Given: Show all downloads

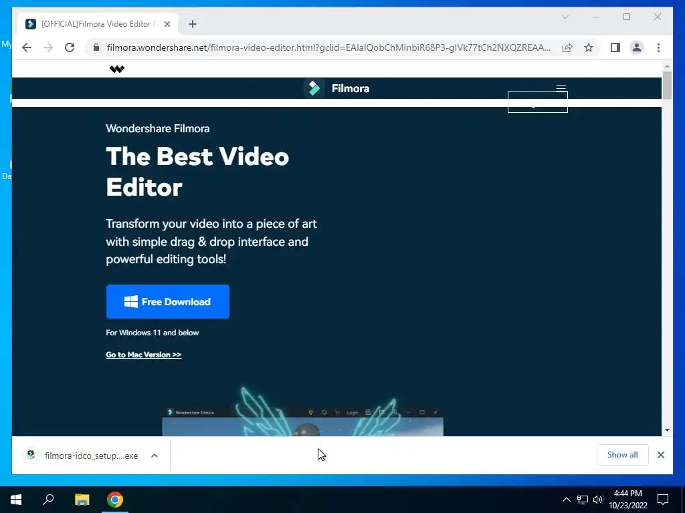Looking at the screenshot, I should tap(623, 454).
